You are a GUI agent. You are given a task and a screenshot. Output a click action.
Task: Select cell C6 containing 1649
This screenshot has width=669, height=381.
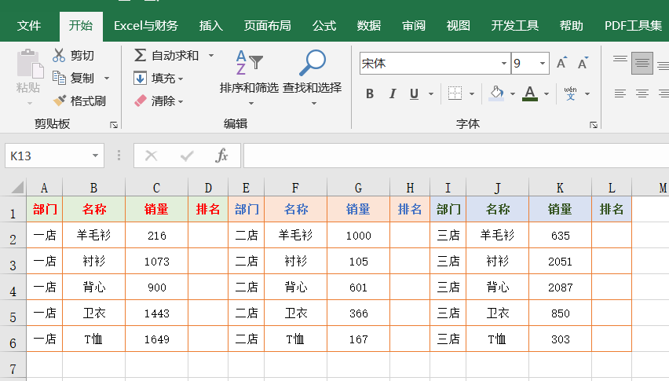tap(156, 339)
